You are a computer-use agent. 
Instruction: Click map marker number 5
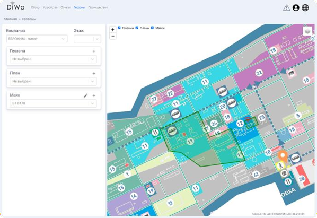point(298,116)
